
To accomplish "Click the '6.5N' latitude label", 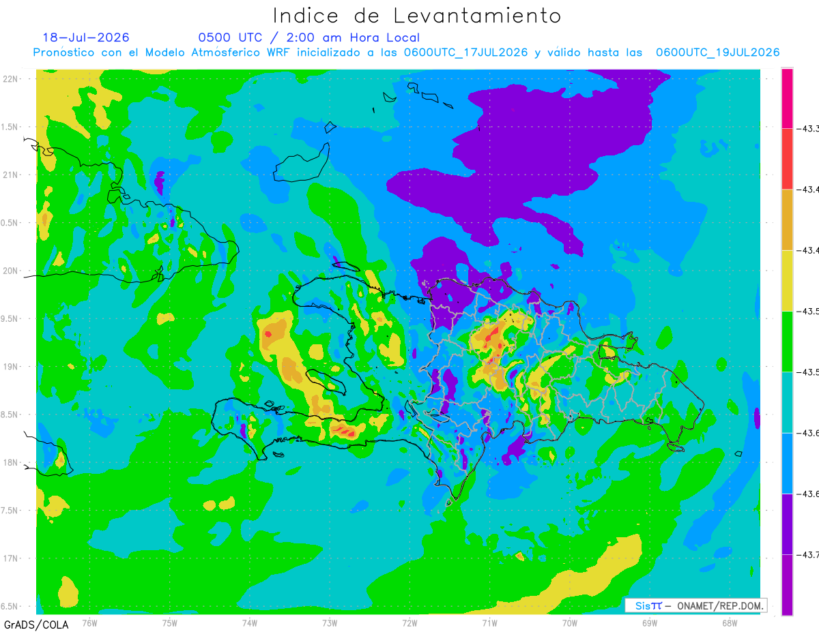I will [x=10, y=606].
